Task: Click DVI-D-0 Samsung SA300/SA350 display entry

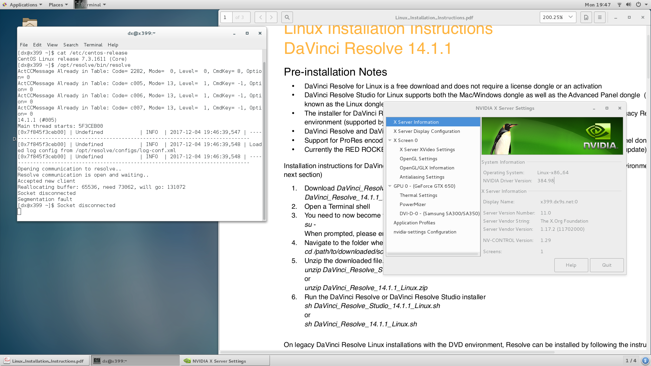Action: point(439,213)
